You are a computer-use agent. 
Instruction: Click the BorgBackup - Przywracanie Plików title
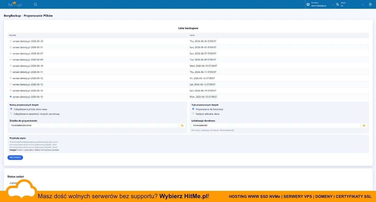point(28,15)
